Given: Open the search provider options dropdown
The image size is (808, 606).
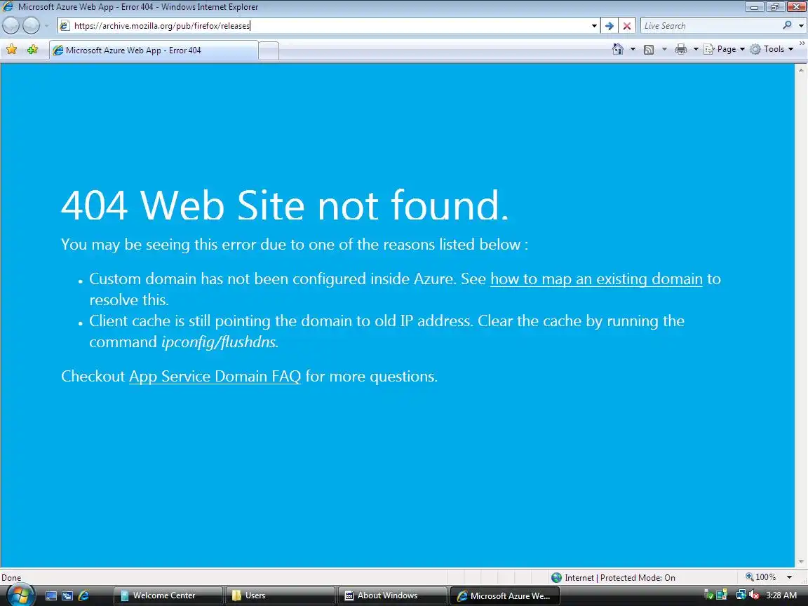Looking at the screenshot, I should [801, 26].
